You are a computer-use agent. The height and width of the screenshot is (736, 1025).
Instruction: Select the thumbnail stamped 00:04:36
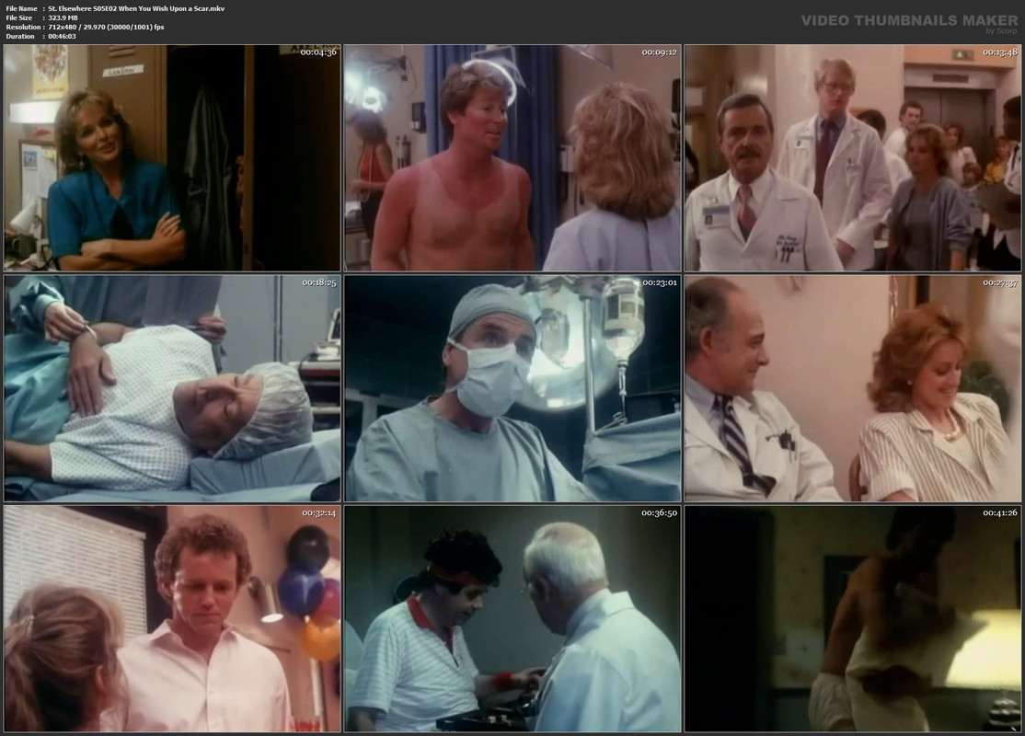(172, 158)
